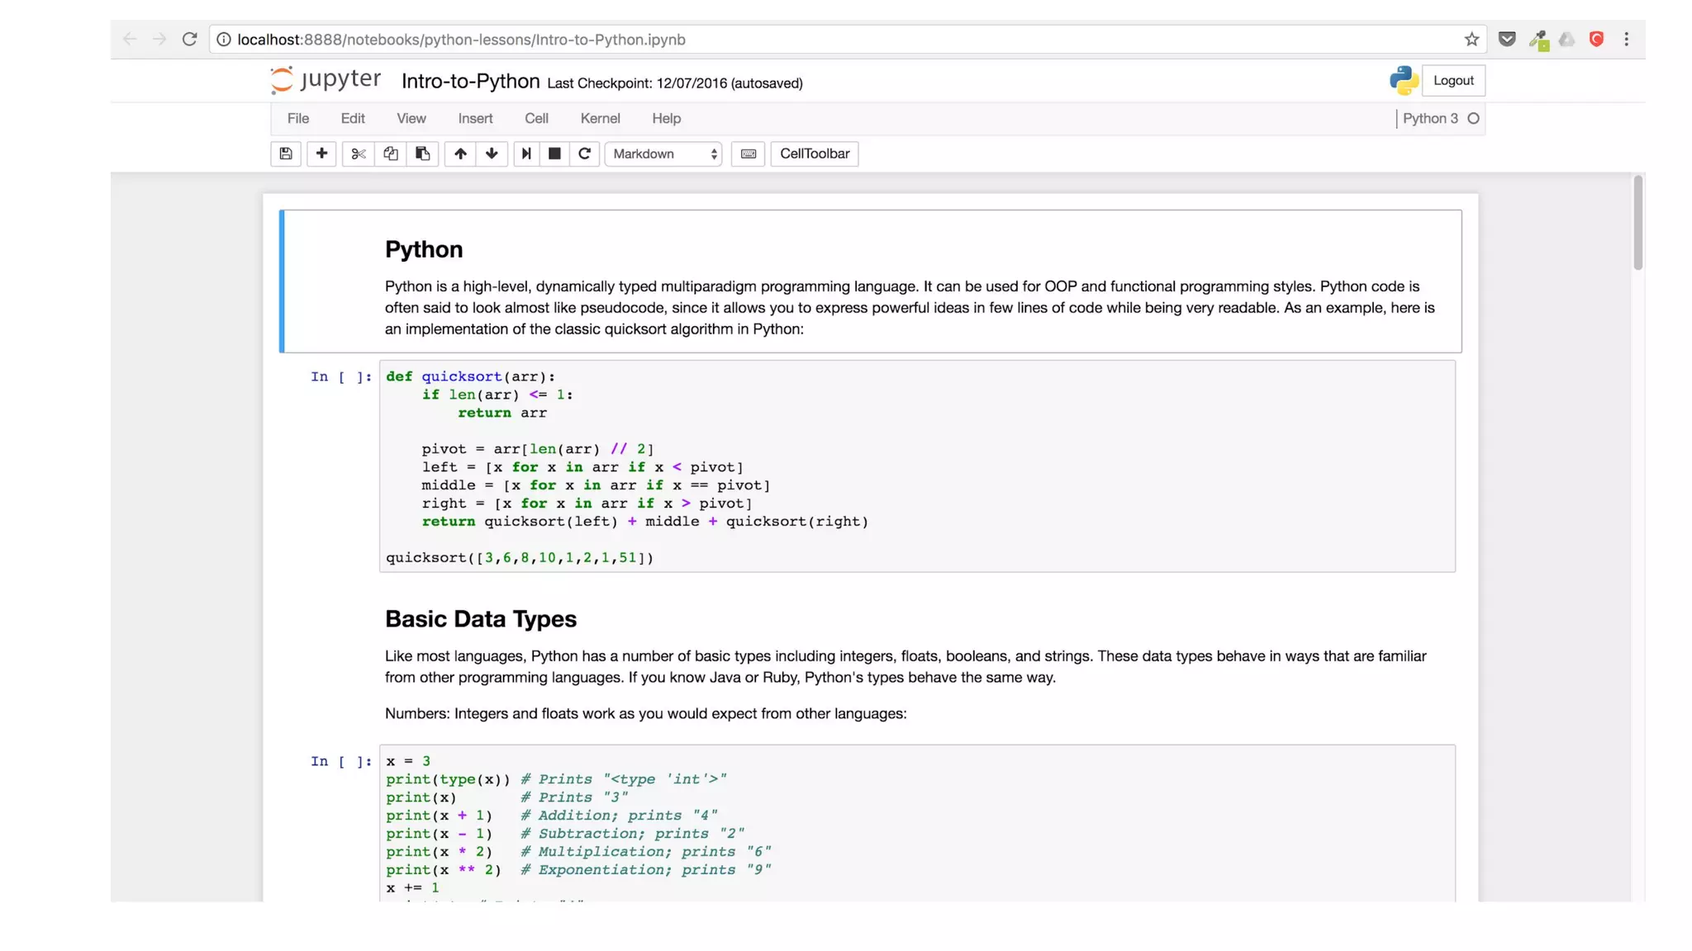Click the Logout button
This screenshot has height=951, width=1692.
click(1453, 81)
